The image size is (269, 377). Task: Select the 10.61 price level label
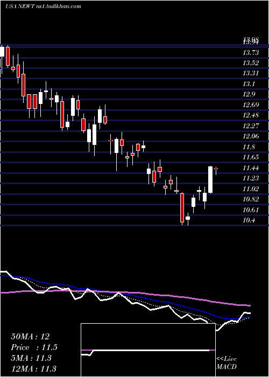tap(251, 210)
